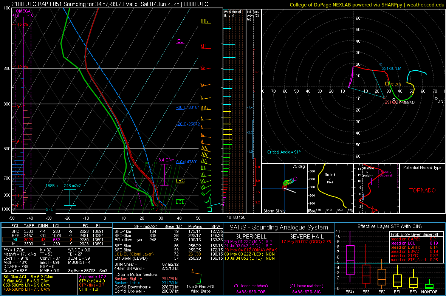This screenshot has width=446, height=296.
Task: Click the 1585m effective inflow height label
Action: pos(51,186)
